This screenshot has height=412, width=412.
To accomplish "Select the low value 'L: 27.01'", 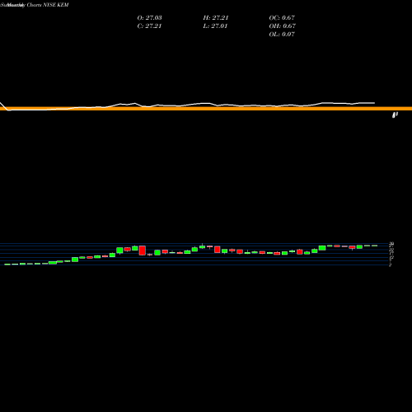I will [215, 26].
